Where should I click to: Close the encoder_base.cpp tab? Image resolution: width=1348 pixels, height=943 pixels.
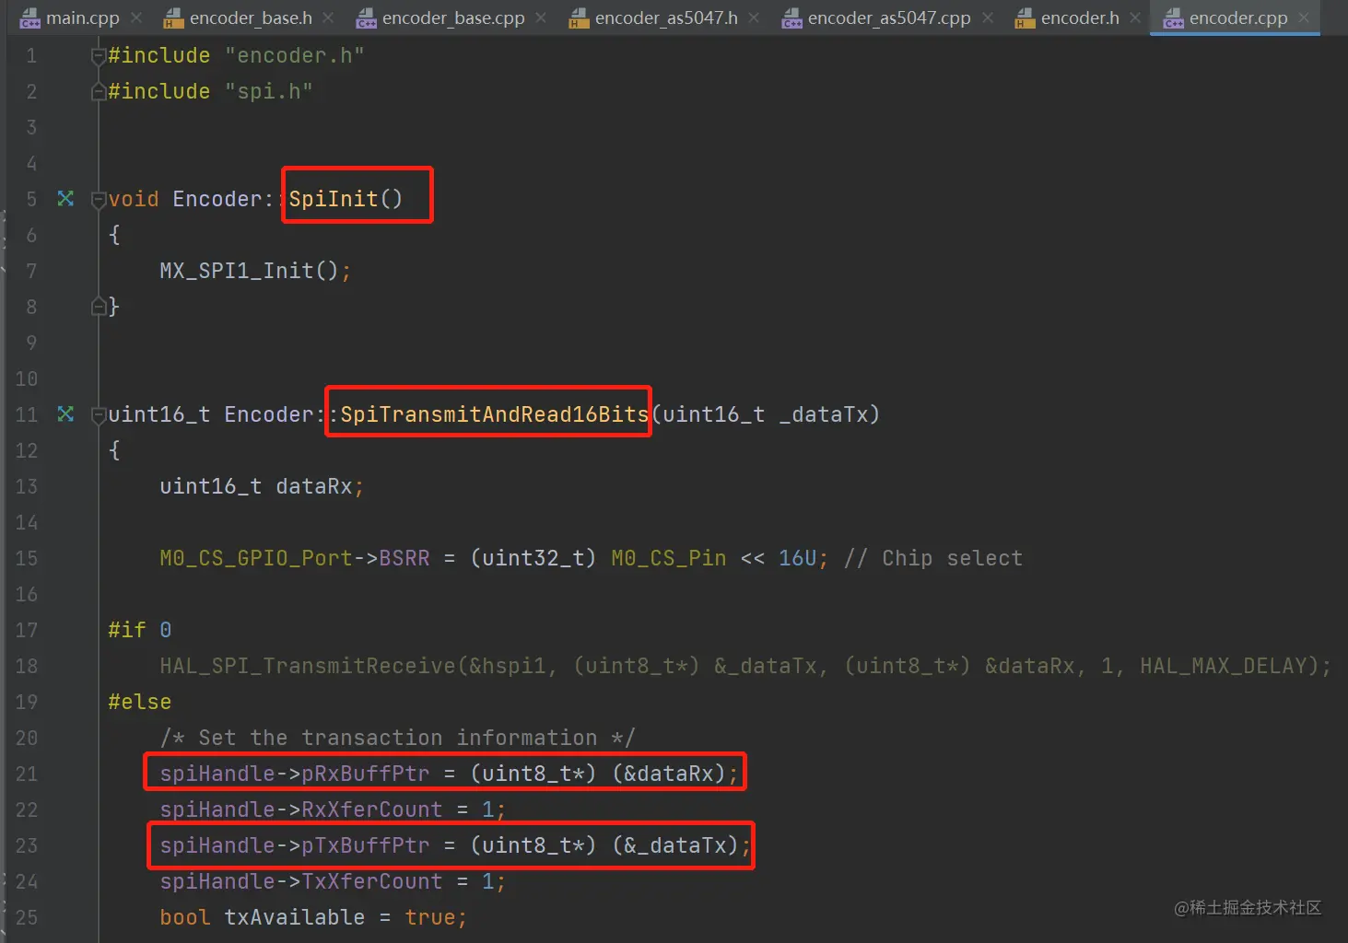(x=541, y=17)
